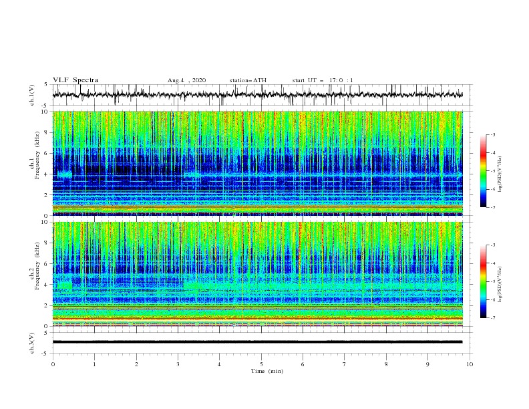
Task: Click time axis tick label "5"
Action: (261, 364)
